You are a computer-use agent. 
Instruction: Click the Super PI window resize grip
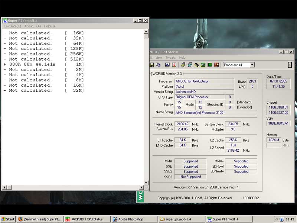[147, 188]
